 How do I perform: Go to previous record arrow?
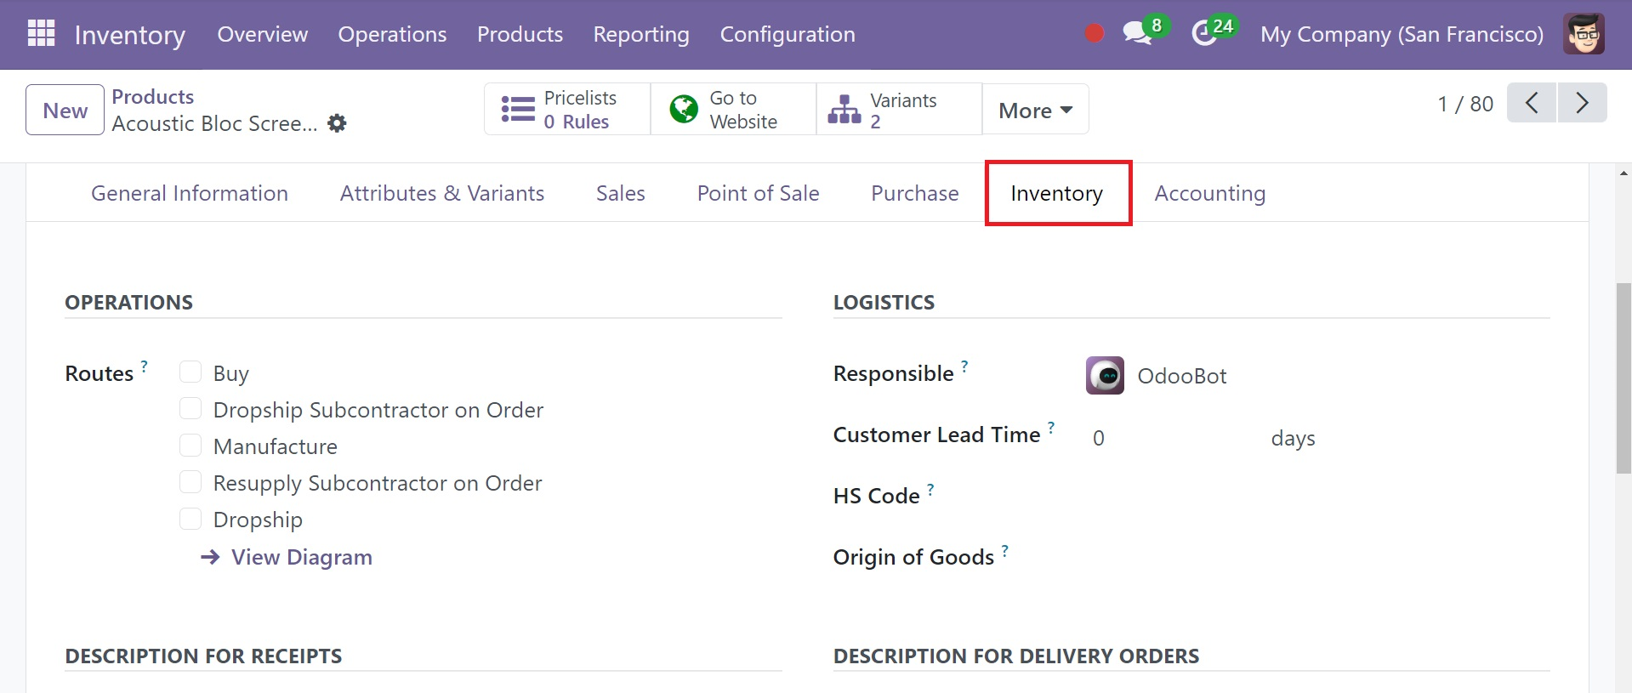[1532, 103]
